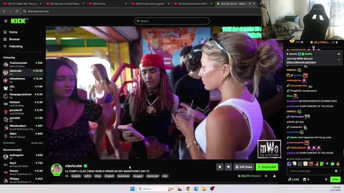Mute the clavicular Stream tab audio
This screenshot has height=193, width=344.
click(x=249, y=4)
